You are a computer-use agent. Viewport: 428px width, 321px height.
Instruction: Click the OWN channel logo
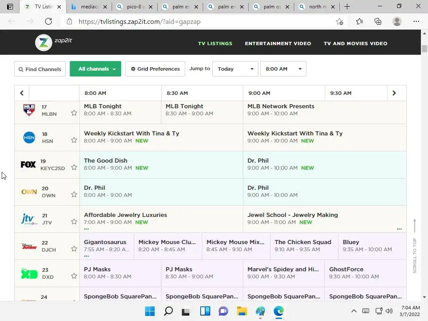click(29, 191)
